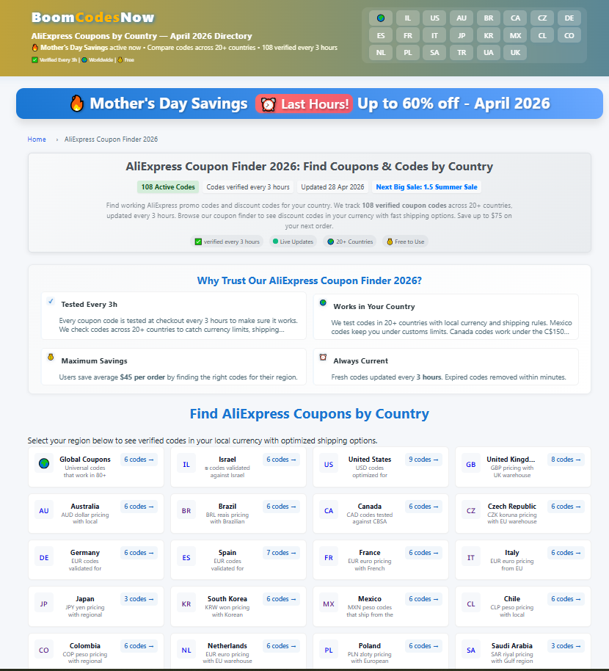Viewport: 609px width, 671px height.
Task: Click the South Korea country name
Action: 227,598
